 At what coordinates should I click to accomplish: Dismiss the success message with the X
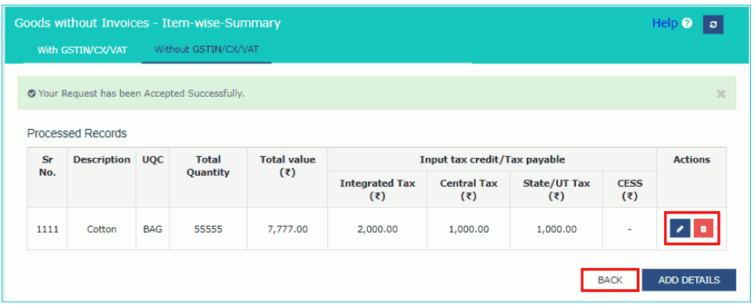tap(720, 95)
